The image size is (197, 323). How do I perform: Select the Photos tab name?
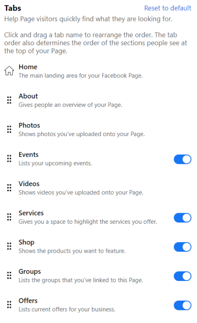click(x=29, y=126)
